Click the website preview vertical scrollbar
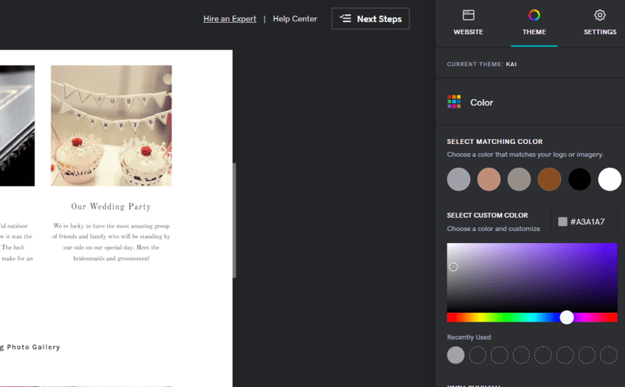The height and width of the screenshot is (387, 625). (234, 220)
